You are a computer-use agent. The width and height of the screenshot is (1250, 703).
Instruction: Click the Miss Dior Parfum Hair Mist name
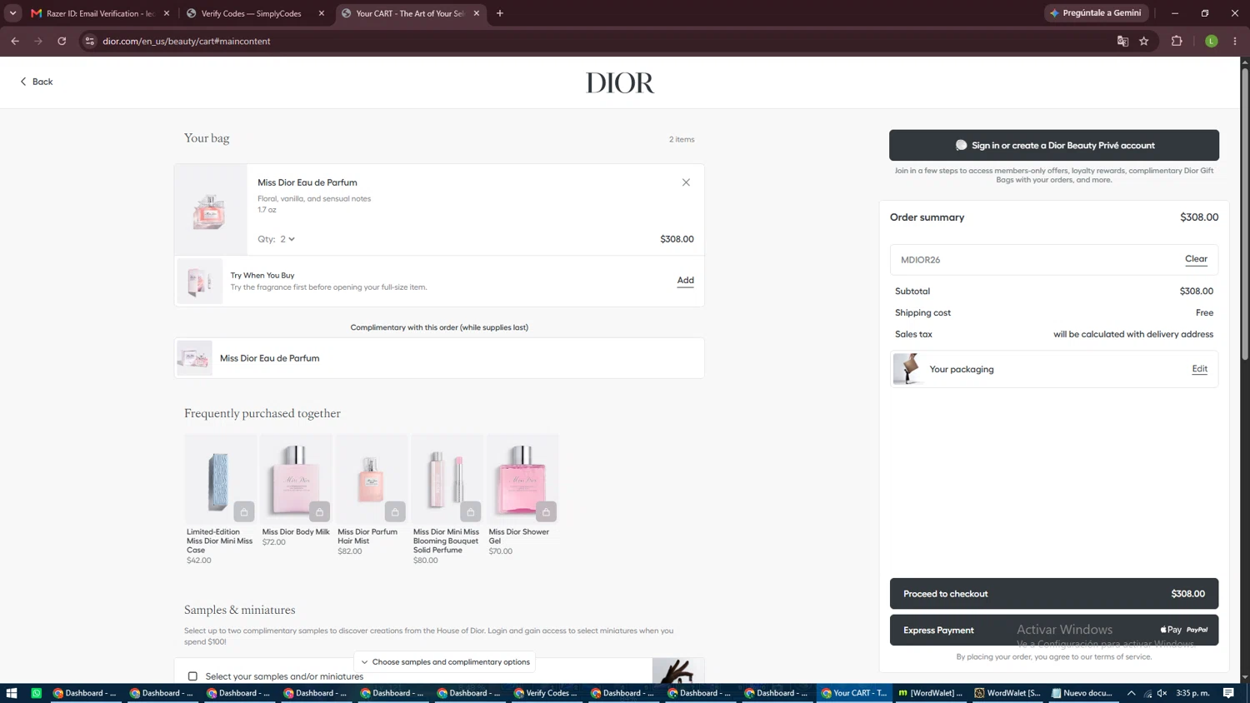367,536
